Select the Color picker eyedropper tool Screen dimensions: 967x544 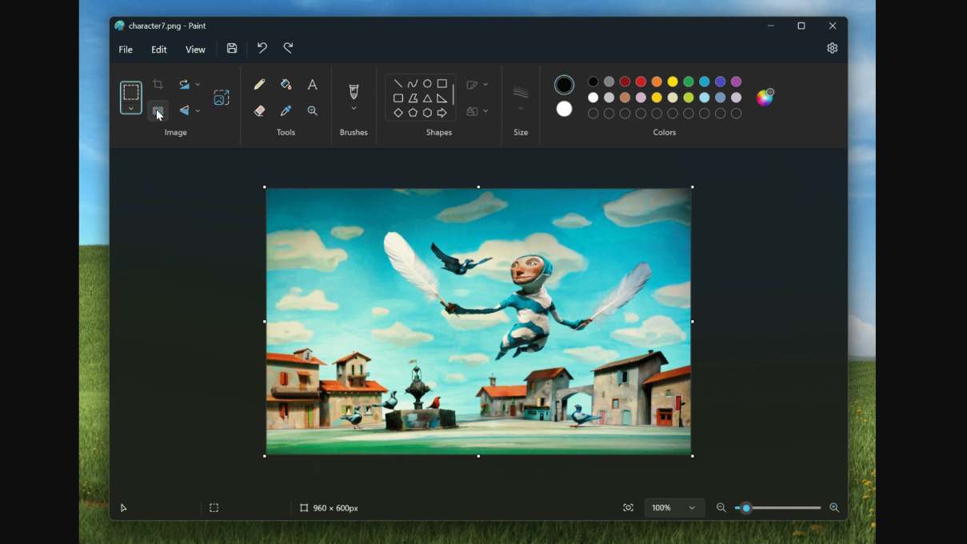pyautogui.click(x=286, y=111)
